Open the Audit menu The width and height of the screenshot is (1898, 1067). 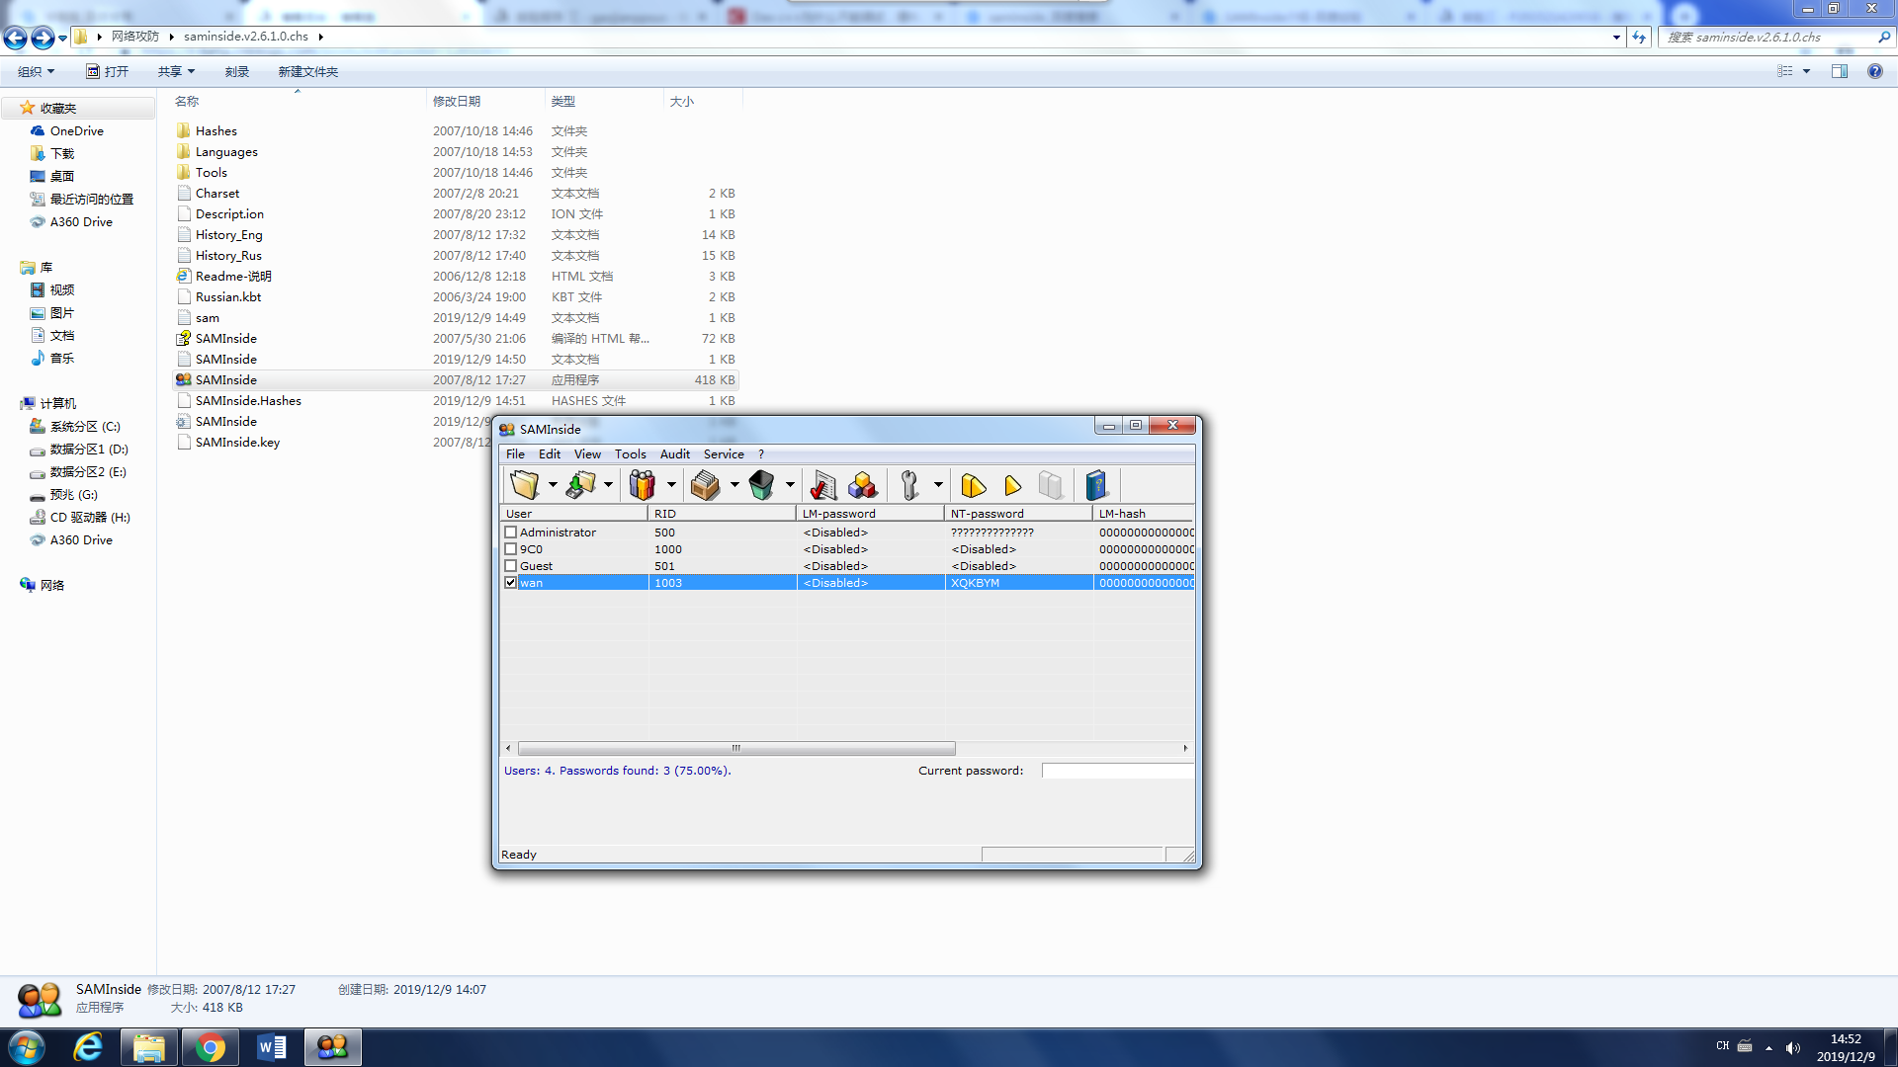tap(674, 454)
